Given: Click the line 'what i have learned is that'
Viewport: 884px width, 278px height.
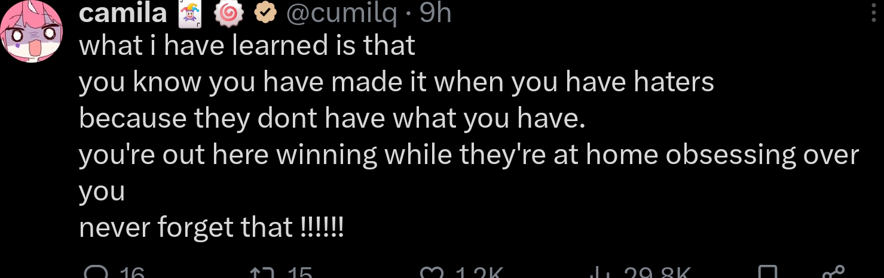Looking at the screenshot, I should 247,47.
